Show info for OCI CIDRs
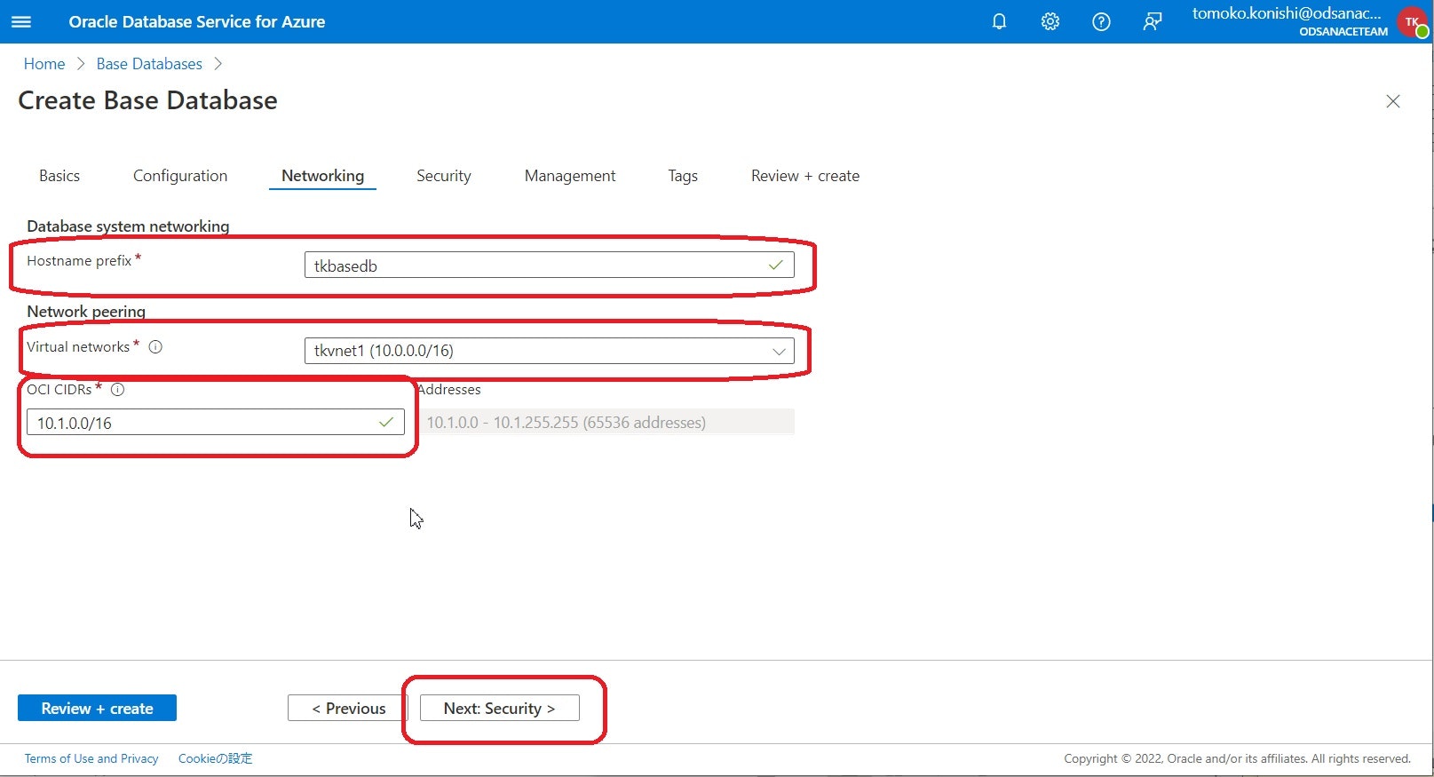1434x777 pixels. (x=117, y=390)
